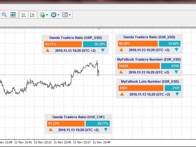196x147 pixels.
Task: Toggle Auto Scroll chart button
Action: click(24, 15)
